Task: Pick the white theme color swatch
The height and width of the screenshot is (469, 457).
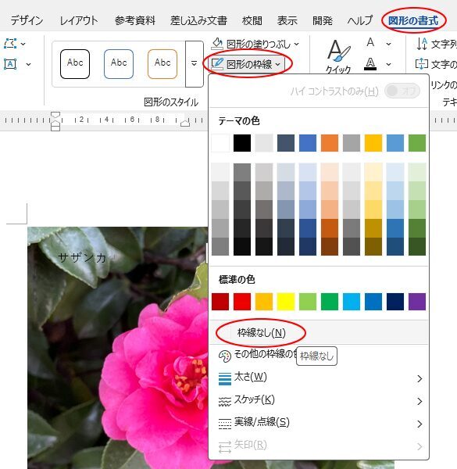Action: (x=220, y=143)
